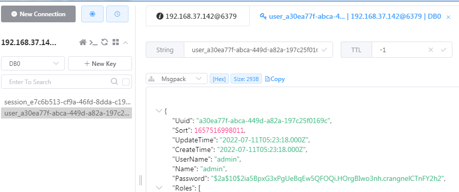This screenshot has width=459, height=192.
Task: Go to connection home icon
Action: tap(83, 43)
